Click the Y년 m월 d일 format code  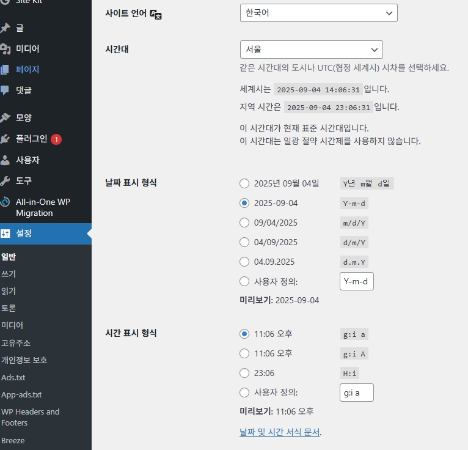(x=367, y=183)
